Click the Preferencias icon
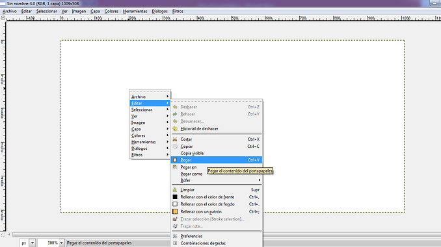 pos(175,236)
